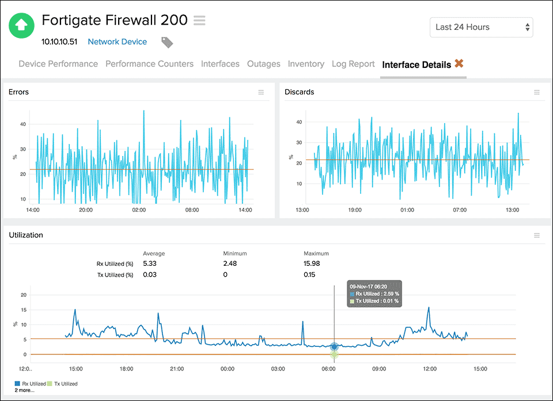
Task: Click the tooltip marker at 06:20 on Utilization
Action: [334, 346]
